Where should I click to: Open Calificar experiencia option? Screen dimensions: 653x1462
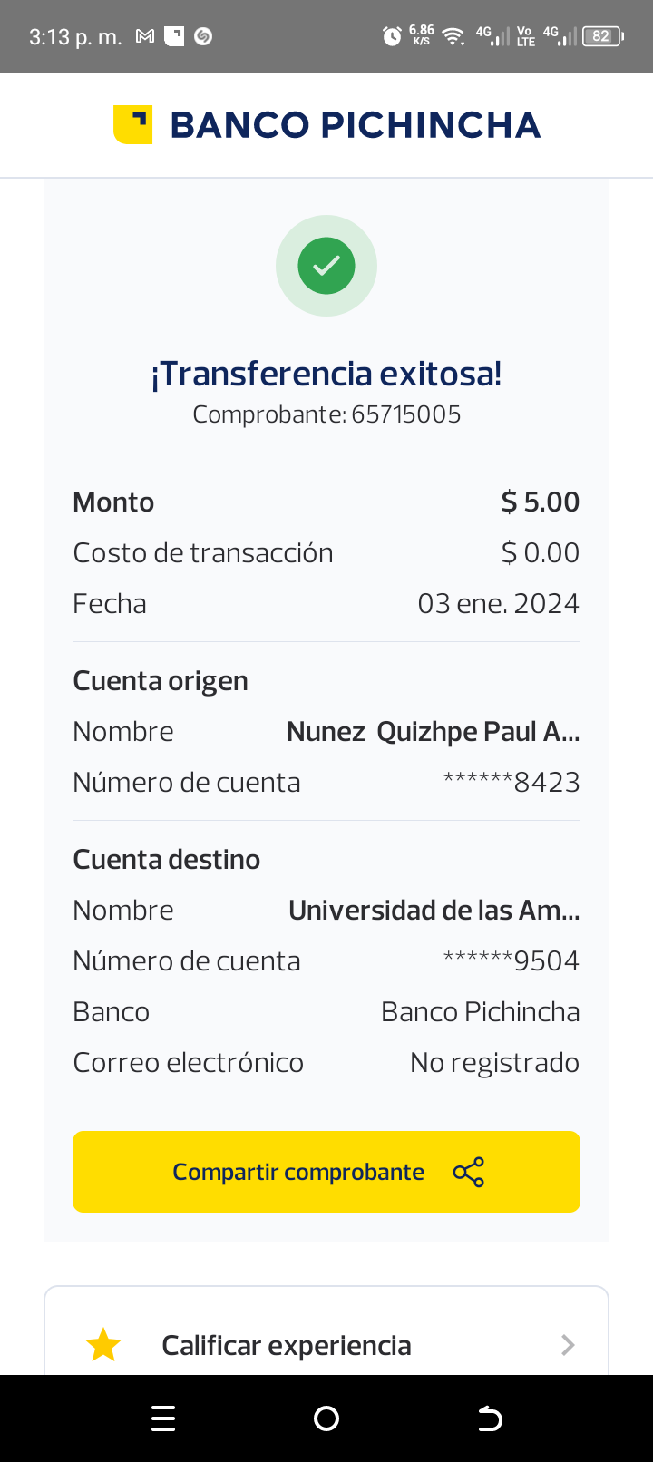(x=287, y=1345)
